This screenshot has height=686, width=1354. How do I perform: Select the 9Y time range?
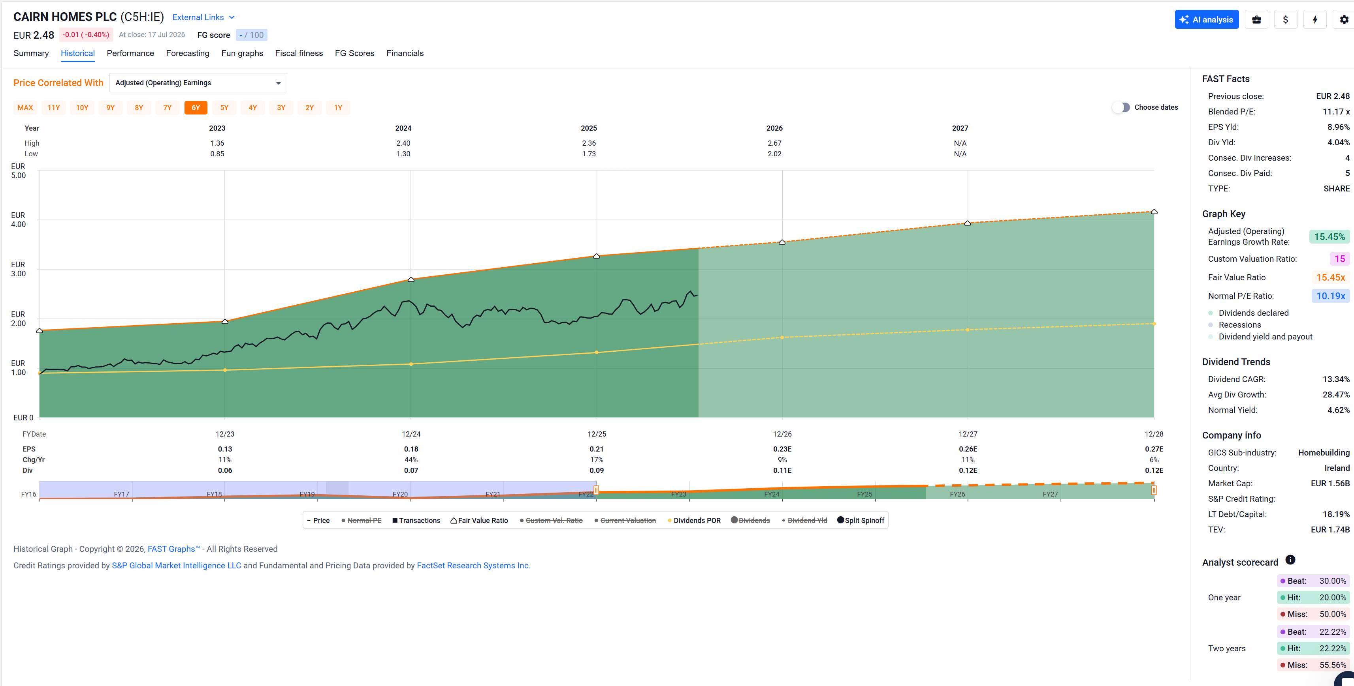[110, 108]
